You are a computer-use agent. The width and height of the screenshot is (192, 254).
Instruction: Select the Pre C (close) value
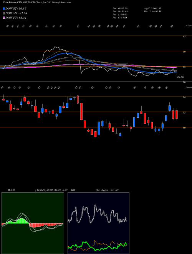[x=124, y=18]
